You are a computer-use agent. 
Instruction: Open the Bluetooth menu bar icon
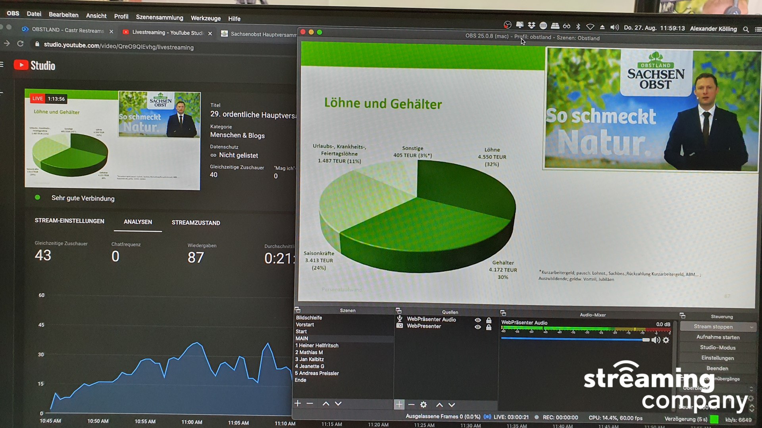click(578, 27)
